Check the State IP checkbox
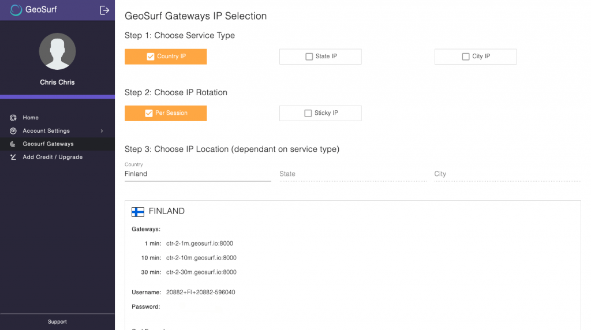Screen dimensions: 591x330 309,57
